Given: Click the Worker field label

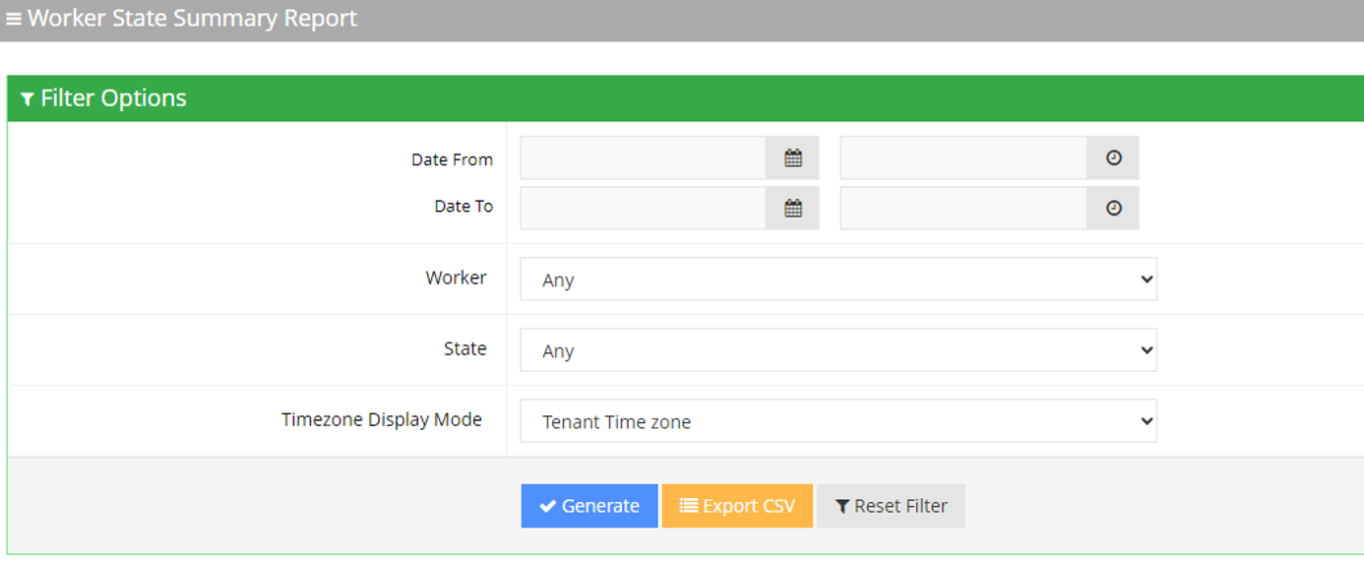Looking at the screenshot, I should 456,278.
